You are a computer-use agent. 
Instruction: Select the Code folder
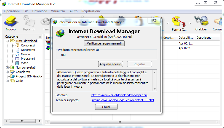19,81
